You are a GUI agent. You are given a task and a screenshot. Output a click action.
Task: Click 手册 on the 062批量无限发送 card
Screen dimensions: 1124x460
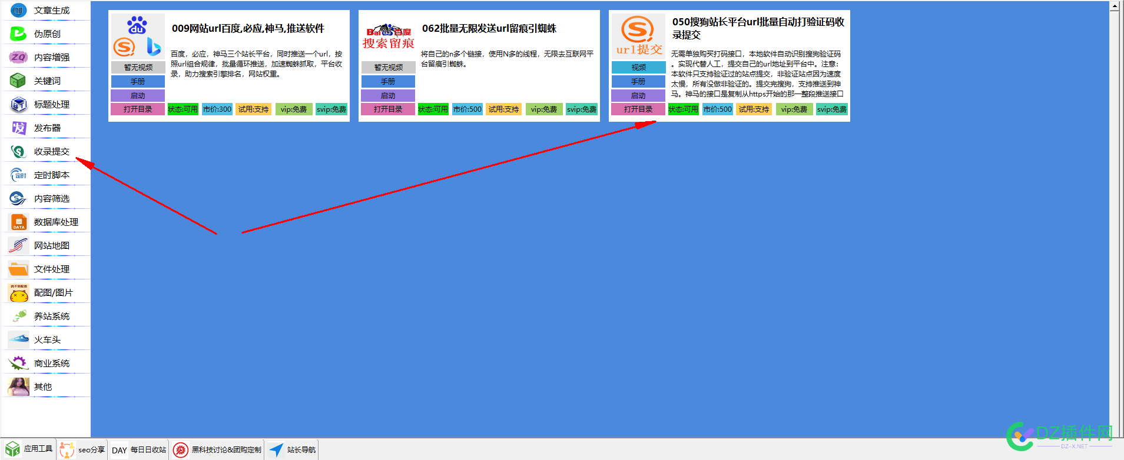pyautogui.click(x=388, y=81)
